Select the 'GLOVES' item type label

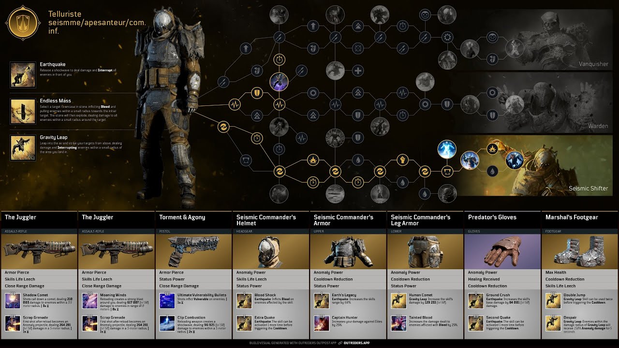point(474,232)
